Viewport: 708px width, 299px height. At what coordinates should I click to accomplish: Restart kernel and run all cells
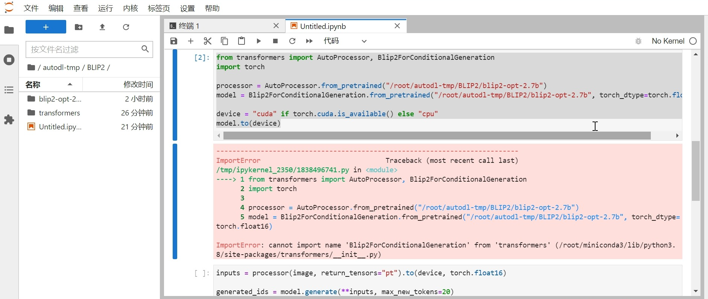[x=309, y=41]
